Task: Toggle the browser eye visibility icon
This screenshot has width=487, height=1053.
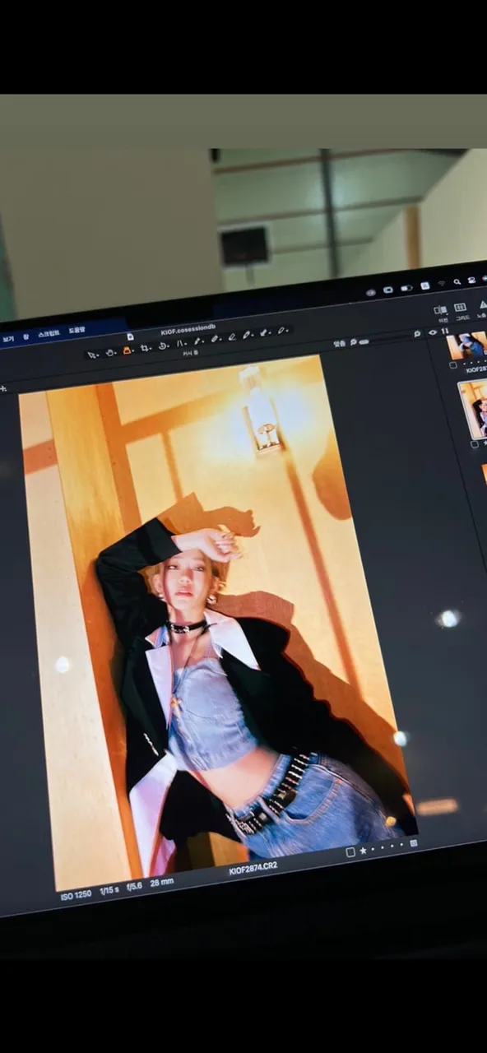Action: (433, 332)
